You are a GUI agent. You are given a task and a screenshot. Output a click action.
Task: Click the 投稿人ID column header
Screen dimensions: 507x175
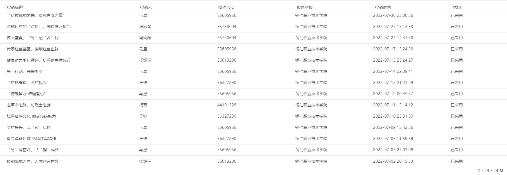point(226,7)
